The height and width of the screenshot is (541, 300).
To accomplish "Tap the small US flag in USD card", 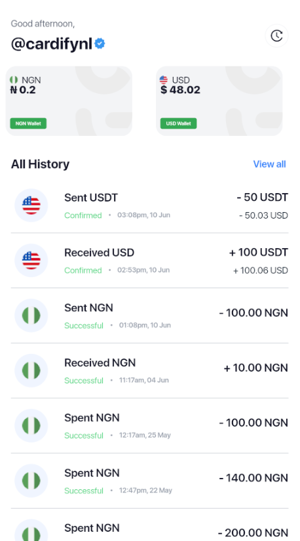I will click(164, 80).
